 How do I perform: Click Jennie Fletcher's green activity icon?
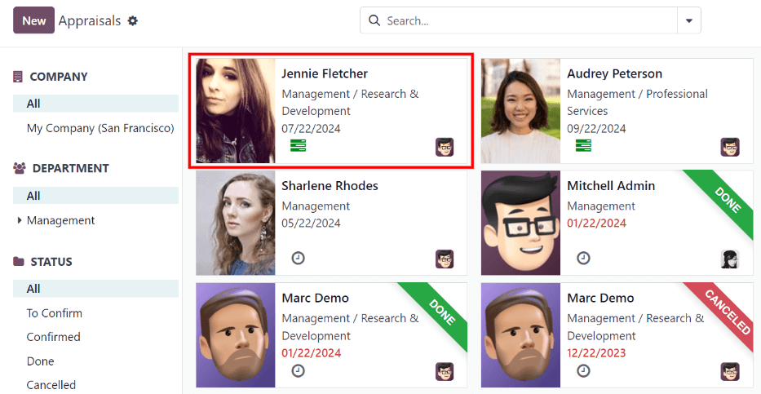[299, 146]
